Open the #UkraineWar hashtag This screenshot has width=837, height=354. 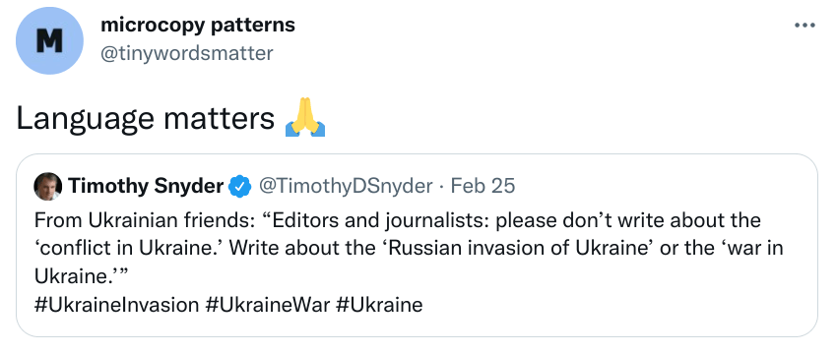point(267,305)
